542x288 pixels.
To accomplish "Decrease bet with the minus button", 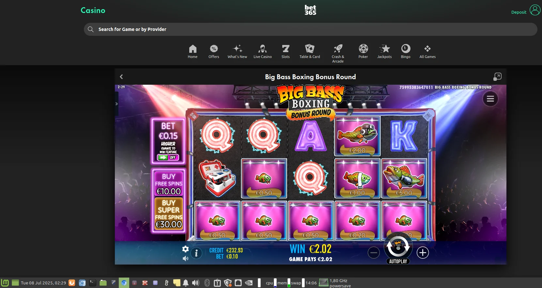I will pyautogui.click(x=374, y=252).
